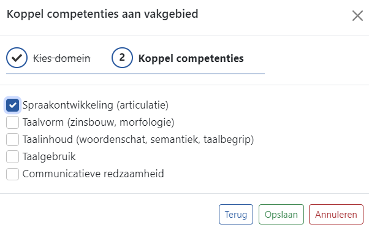Viewport: 369px width, 230px height.
Task: Click the Spraakontwikkeling (articulatie) label text
Action: [x=96, y=105]
